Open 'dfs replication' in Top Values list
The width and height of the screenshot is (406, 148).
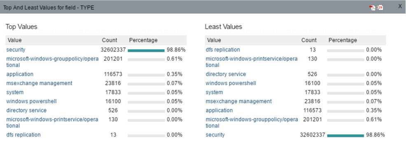pyautogui.click(x=23, y=135)
